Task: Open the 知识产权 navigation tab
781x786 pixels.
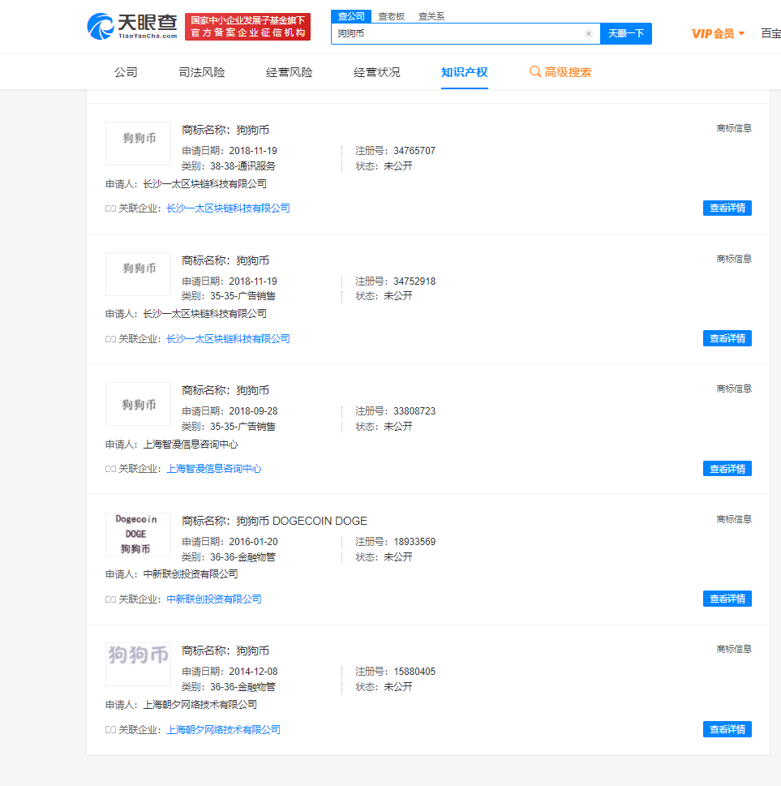Action: coord(464,72)
